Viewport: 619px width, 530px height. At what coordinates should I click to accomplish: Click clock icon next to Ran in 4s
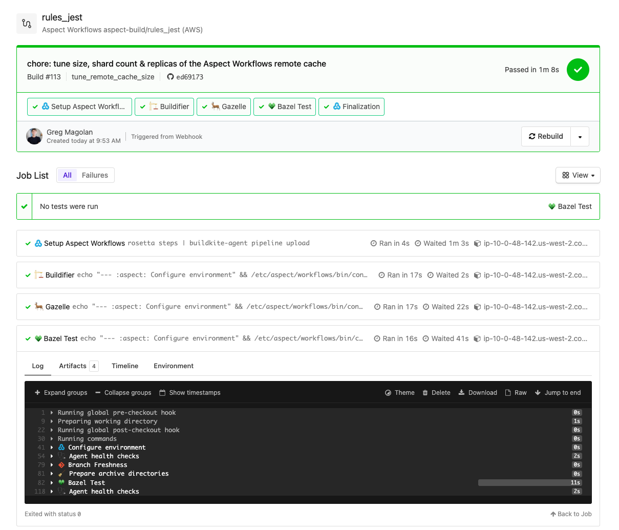click(374, 243)
